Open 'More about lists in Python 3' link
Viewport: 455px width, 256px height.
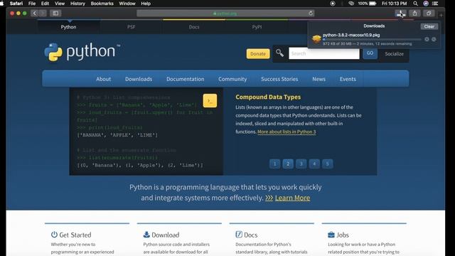pyautogui.click(x=287, y=132)
